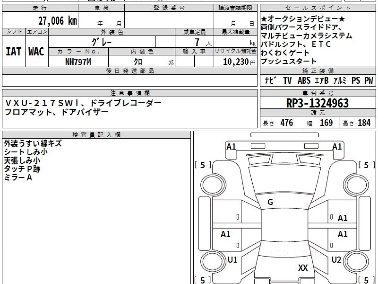The height and width of the screenshot is (284, 378).
Task: Select the 純正装備 header
Action: click(318, 71)
